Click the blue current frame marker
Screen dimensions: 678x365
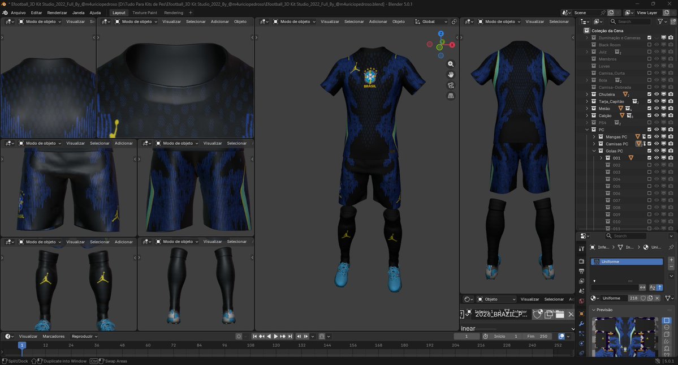pos(21,345)
